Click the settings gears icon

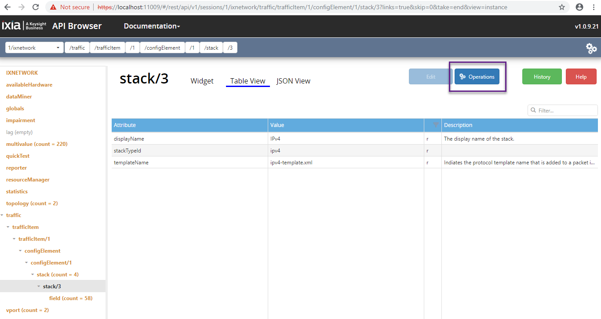(x=591, y=48)
